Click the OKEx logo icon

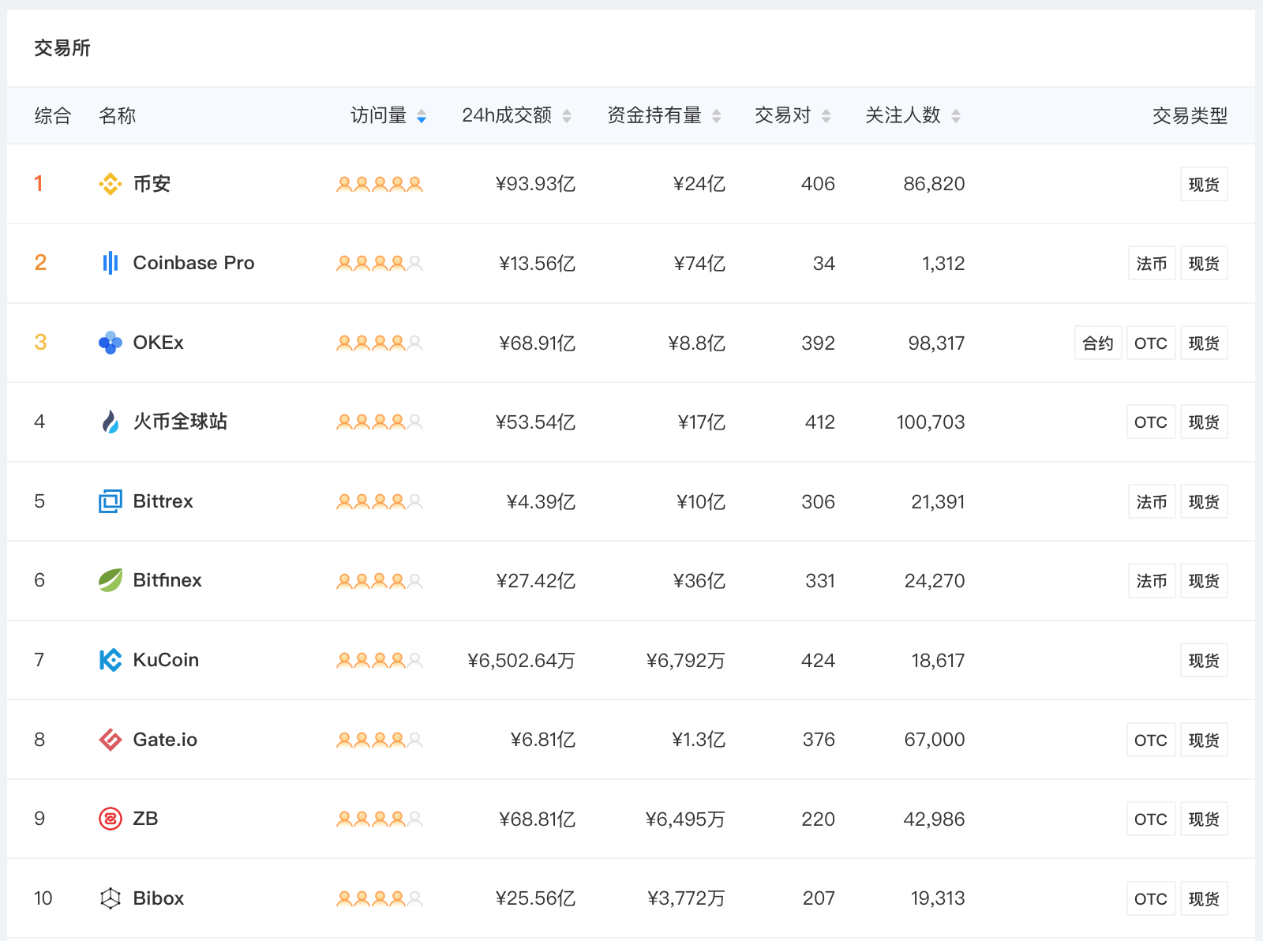(x=111, y=343)
